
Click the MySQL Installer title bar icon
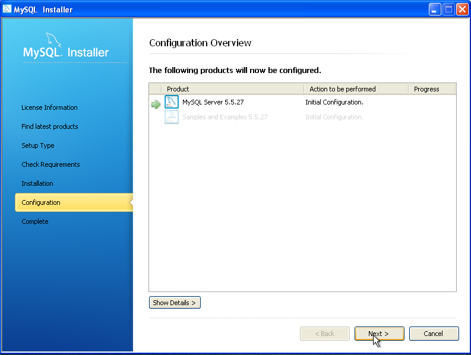pos(7,9)
